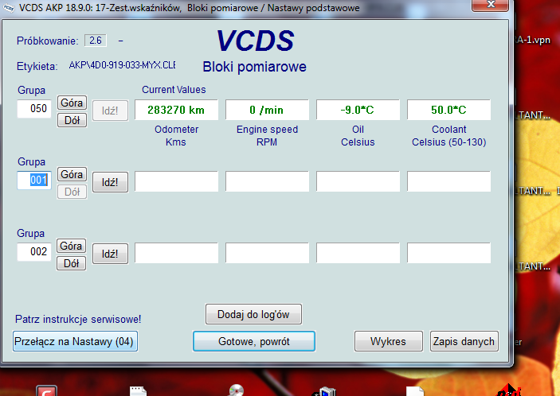Image resolution: width=560 pixels, height=396 pixels.
Task: Click Góra for group 002
Action: click(x=71, y=246)
